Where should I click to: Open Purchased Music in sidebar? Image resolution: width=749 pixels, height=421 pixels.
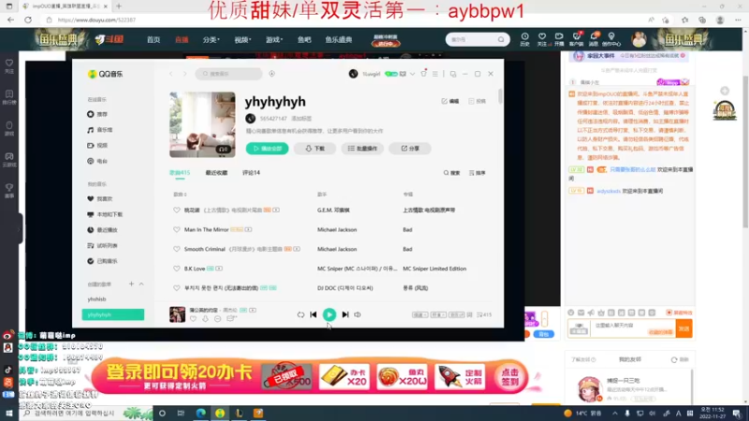click(x=102, y=261)
